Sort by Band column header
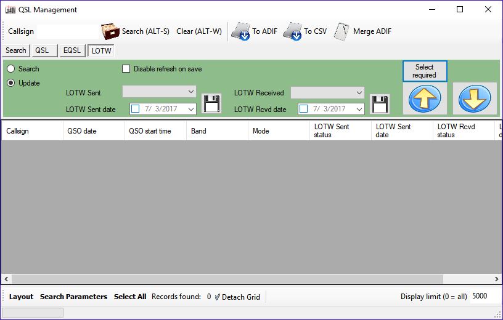This screenshot has width=503, height=320. [x=217, y=131]
